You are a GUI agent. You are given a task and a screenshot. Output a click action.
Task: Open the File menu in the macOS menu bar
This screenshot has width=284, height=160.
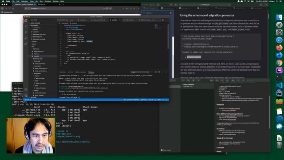point(13,1)
